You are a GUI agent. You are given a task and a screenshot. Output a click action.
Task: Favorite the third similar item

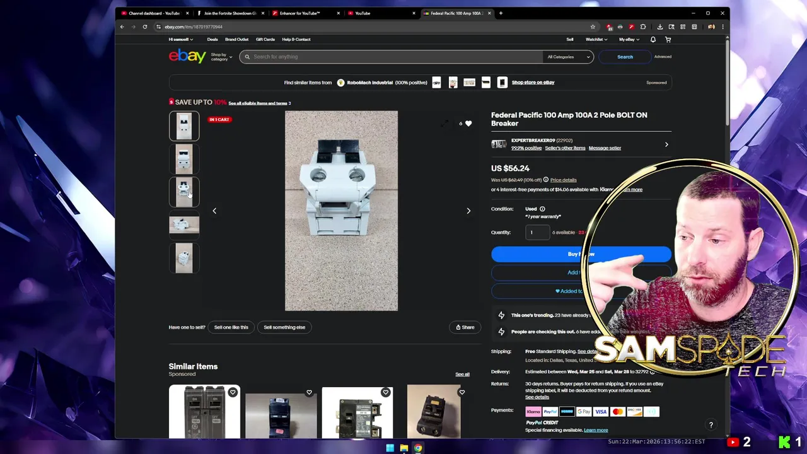[385, 392]
